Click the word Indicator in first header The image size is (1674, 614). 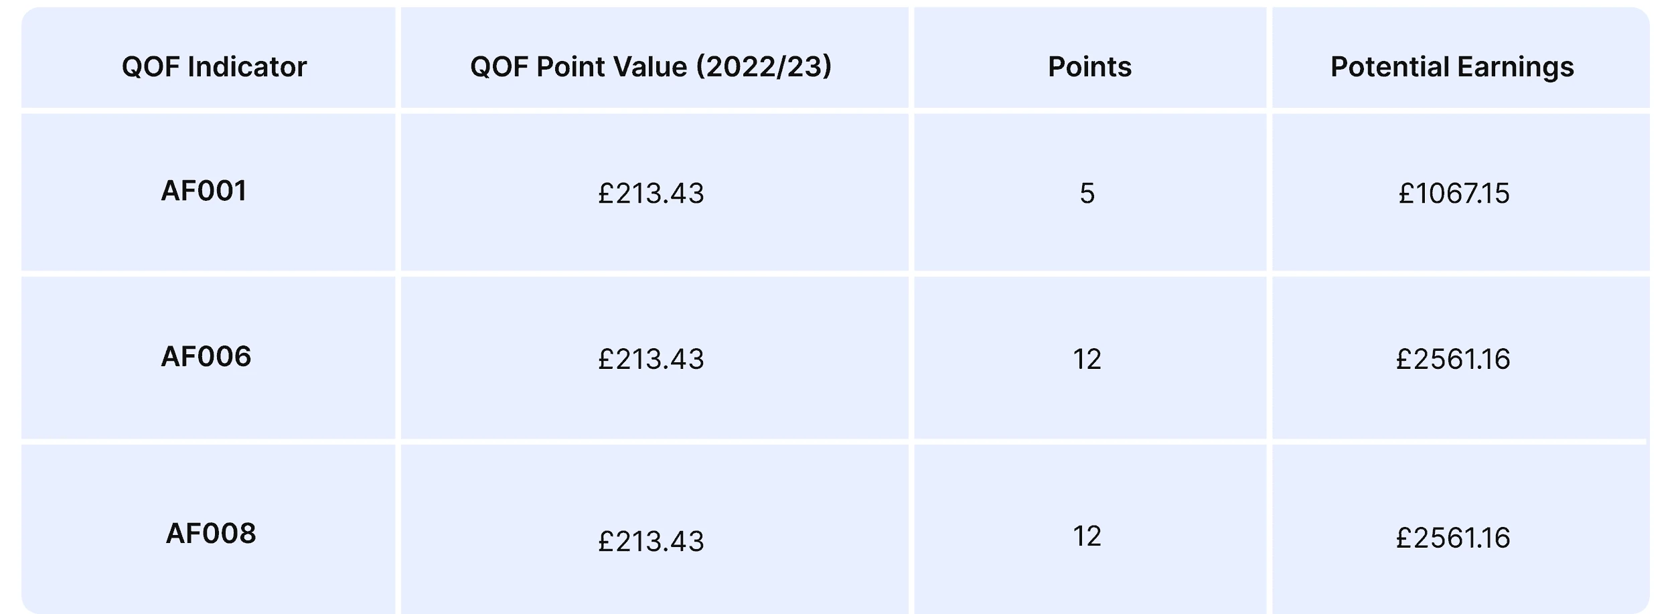(247, 67)
